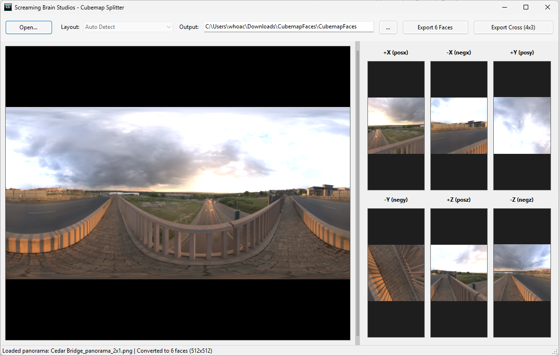This screenshot has width=559, height=356.
Task: Click Export Cross (4x3) button
Action: [x=514, y=27]
